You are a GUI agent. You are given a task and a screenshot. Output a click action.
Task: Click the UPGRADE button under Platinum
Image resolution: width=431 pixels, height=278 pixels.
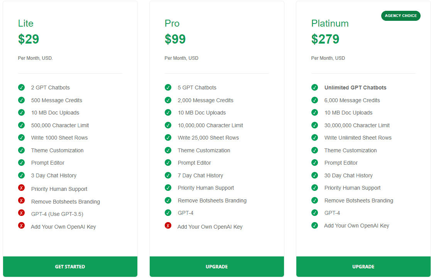click(x=363, y=266)
